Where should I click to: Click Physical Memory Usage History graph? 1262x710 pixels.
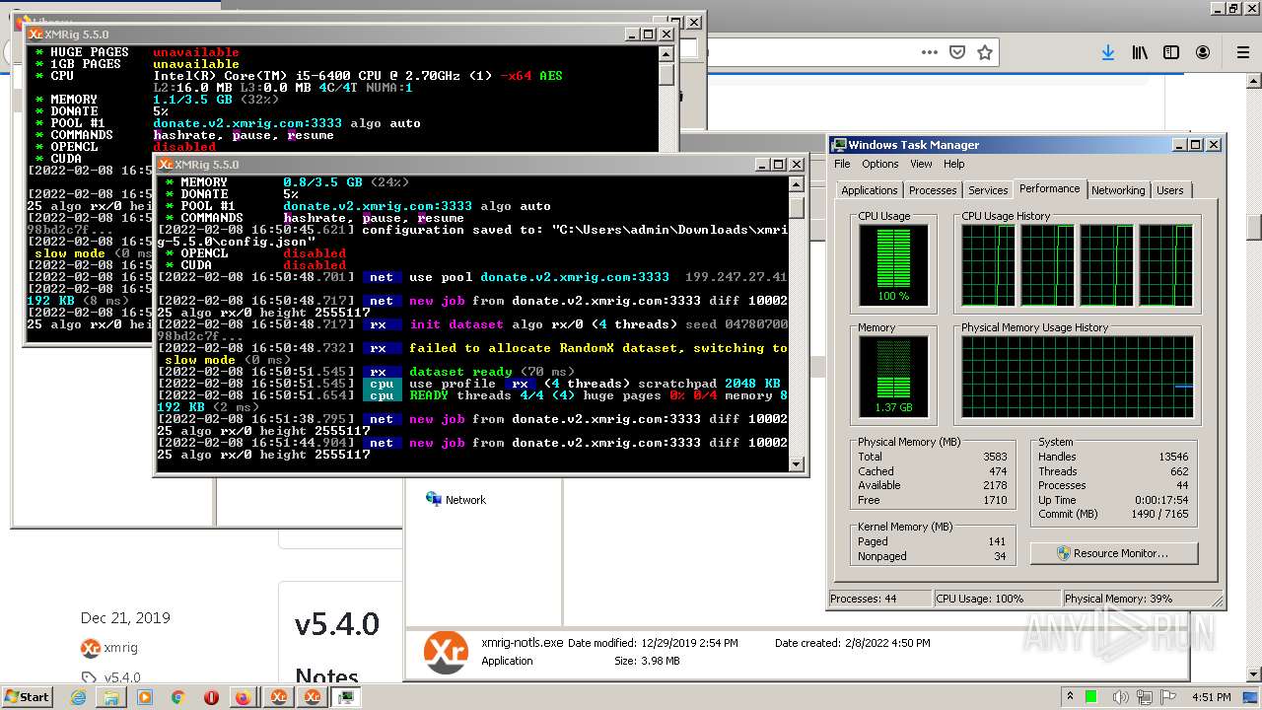tap(1078, 377)
